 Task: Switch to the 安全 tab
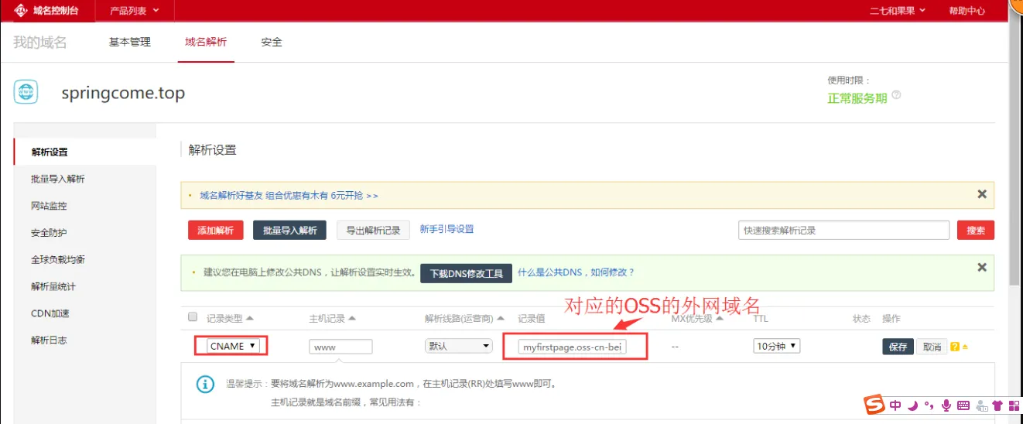point(272,42)
